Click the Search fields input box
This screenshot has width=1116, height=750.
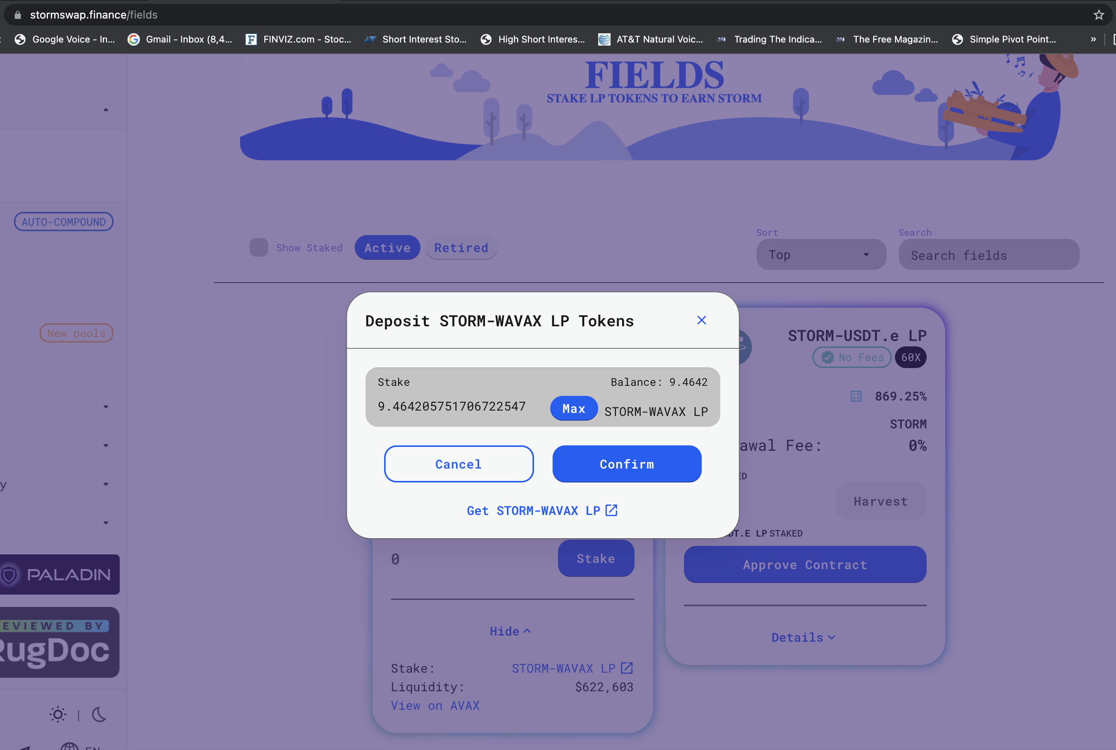point(988,255)
